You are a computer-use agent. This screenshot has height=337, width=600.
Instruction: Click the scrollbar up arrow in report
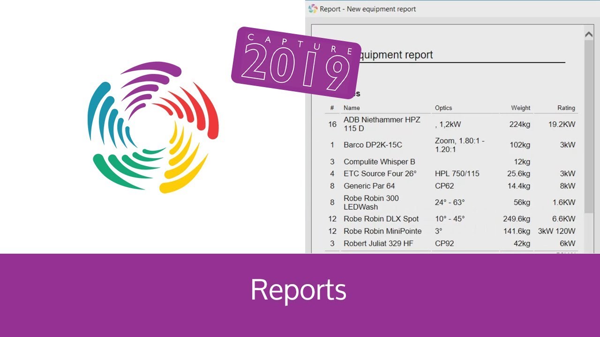coord(589,34)
